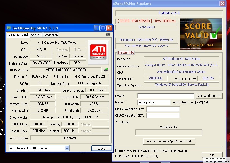Click Operating System Windows XP build 2600
The image size is (230, 163).
(181, 85)
